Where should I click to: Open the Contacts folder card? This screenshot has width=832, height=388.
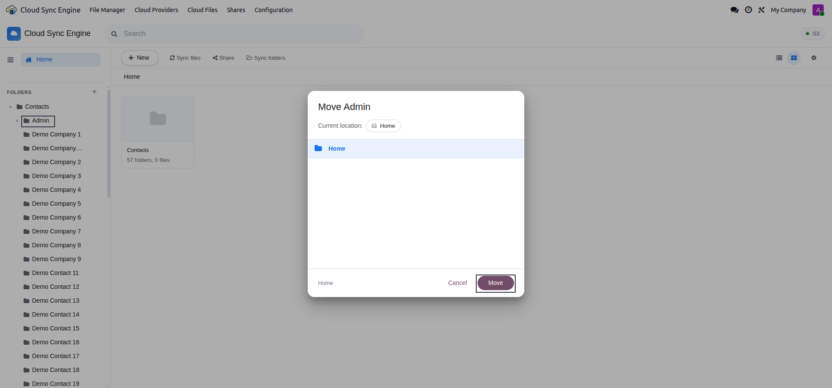[x=158, y=132]
